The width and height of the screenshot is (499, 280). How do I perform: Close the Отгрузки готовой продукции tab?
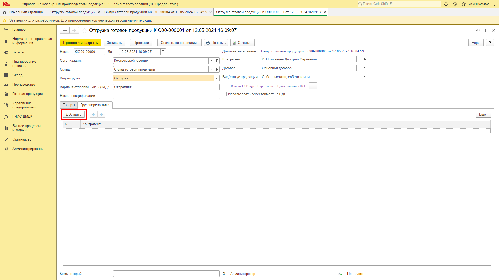tap(99, 12)
